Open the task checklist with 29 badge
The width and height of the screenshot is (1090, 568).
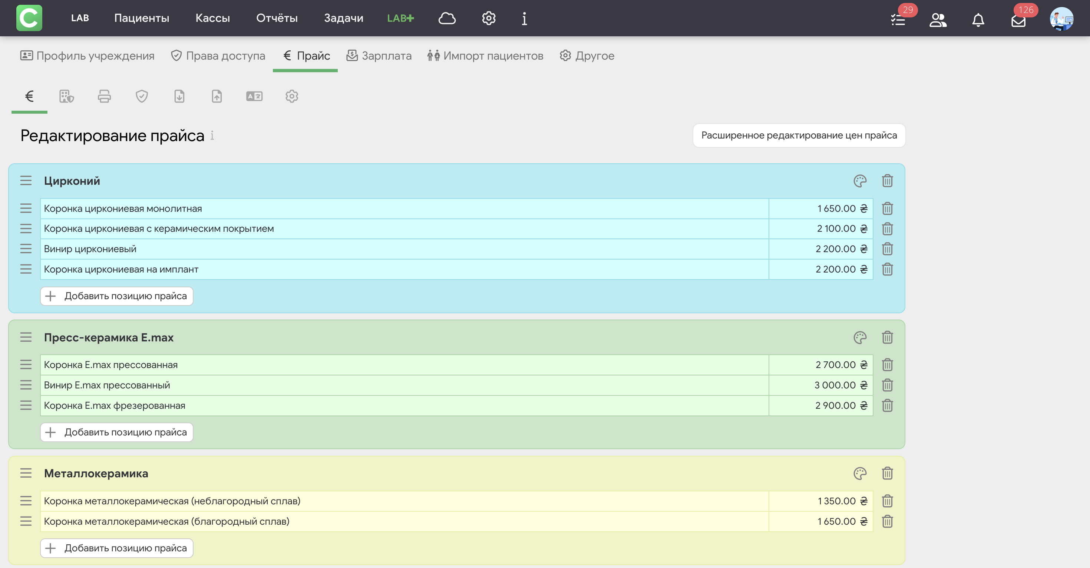898,20
